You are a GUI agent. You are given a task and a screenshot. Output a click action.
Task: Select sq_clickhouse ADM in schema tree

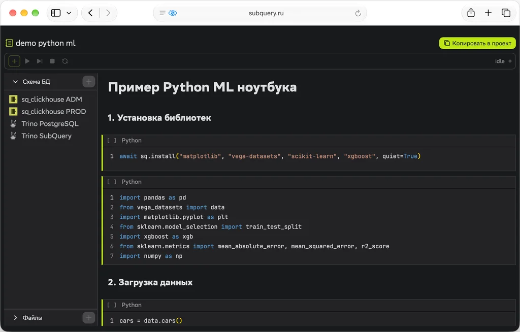point(51,99)
